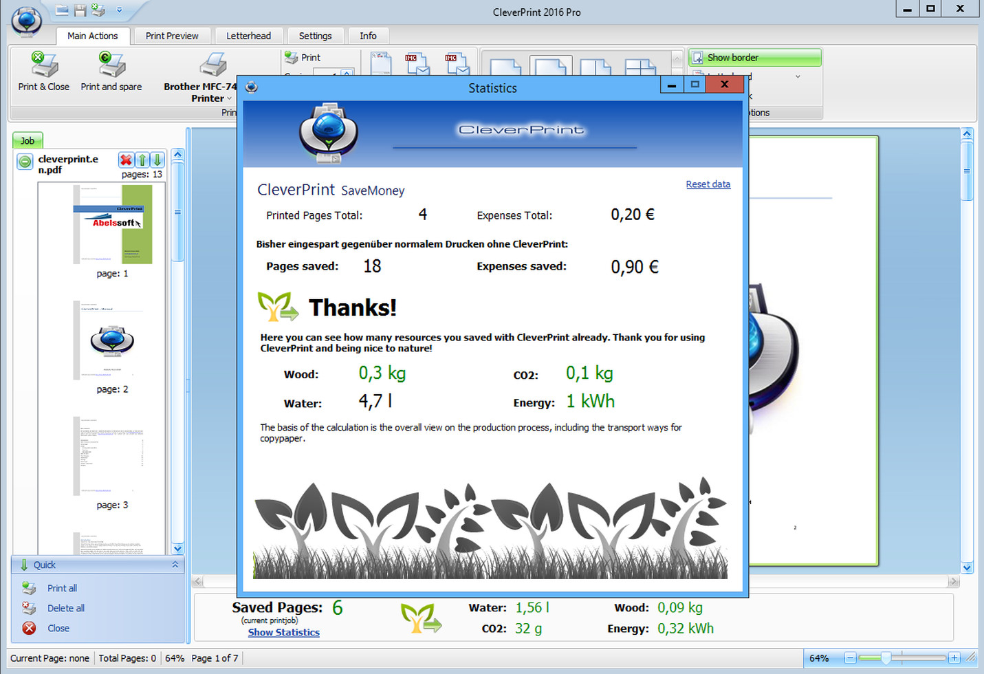Click the quick access printer icon
This screenshot has width=984, height=674.
click(98, 10)
